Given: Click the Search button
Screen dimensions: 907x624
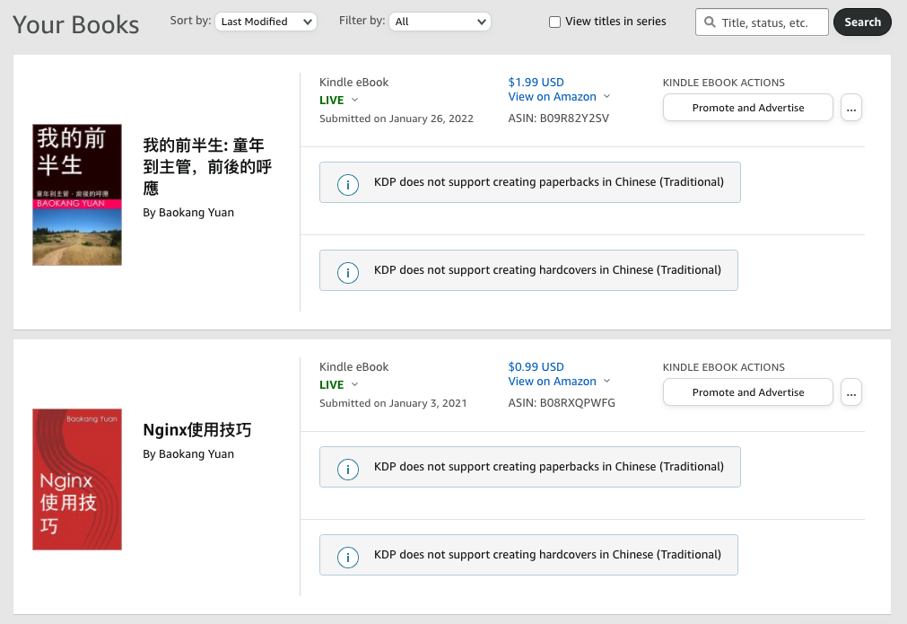Looking at the screenshot, I should coord(862,22).
